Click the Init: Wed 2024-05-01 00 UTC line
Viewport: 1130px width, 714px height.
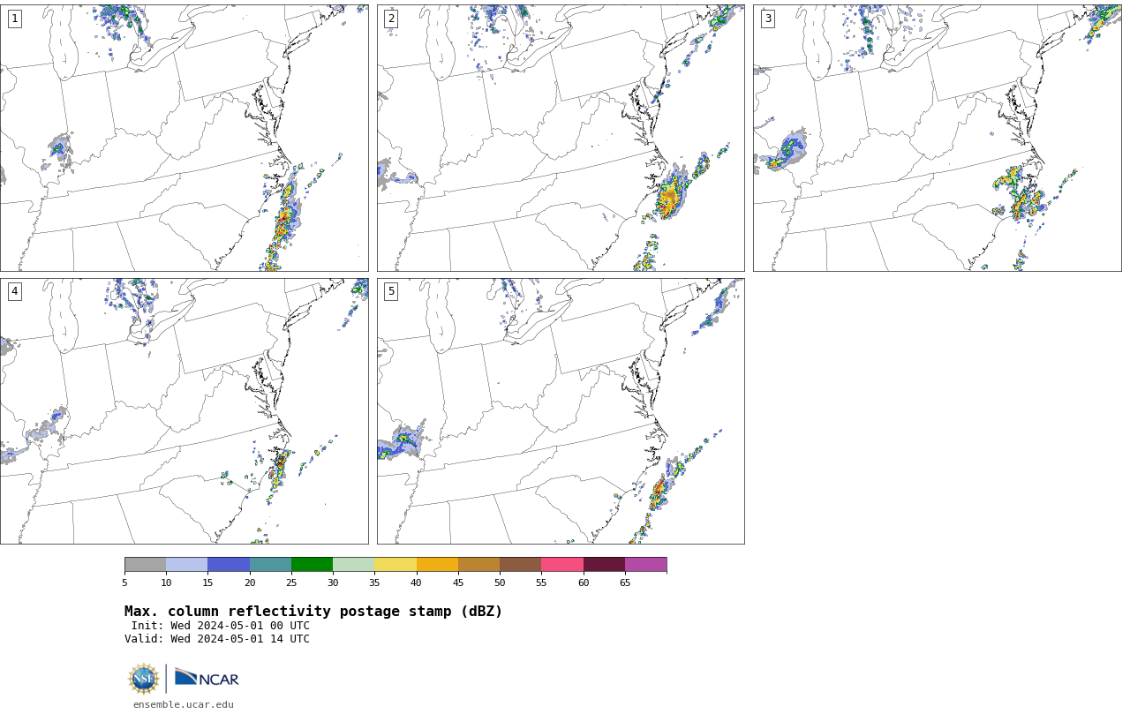221,626
